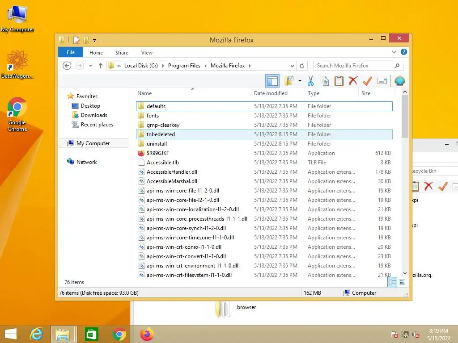The width and height of the screenshot is (458, 343).
Task: Click the email envelope icon in toolbar
Action: [x=382, y=81]
